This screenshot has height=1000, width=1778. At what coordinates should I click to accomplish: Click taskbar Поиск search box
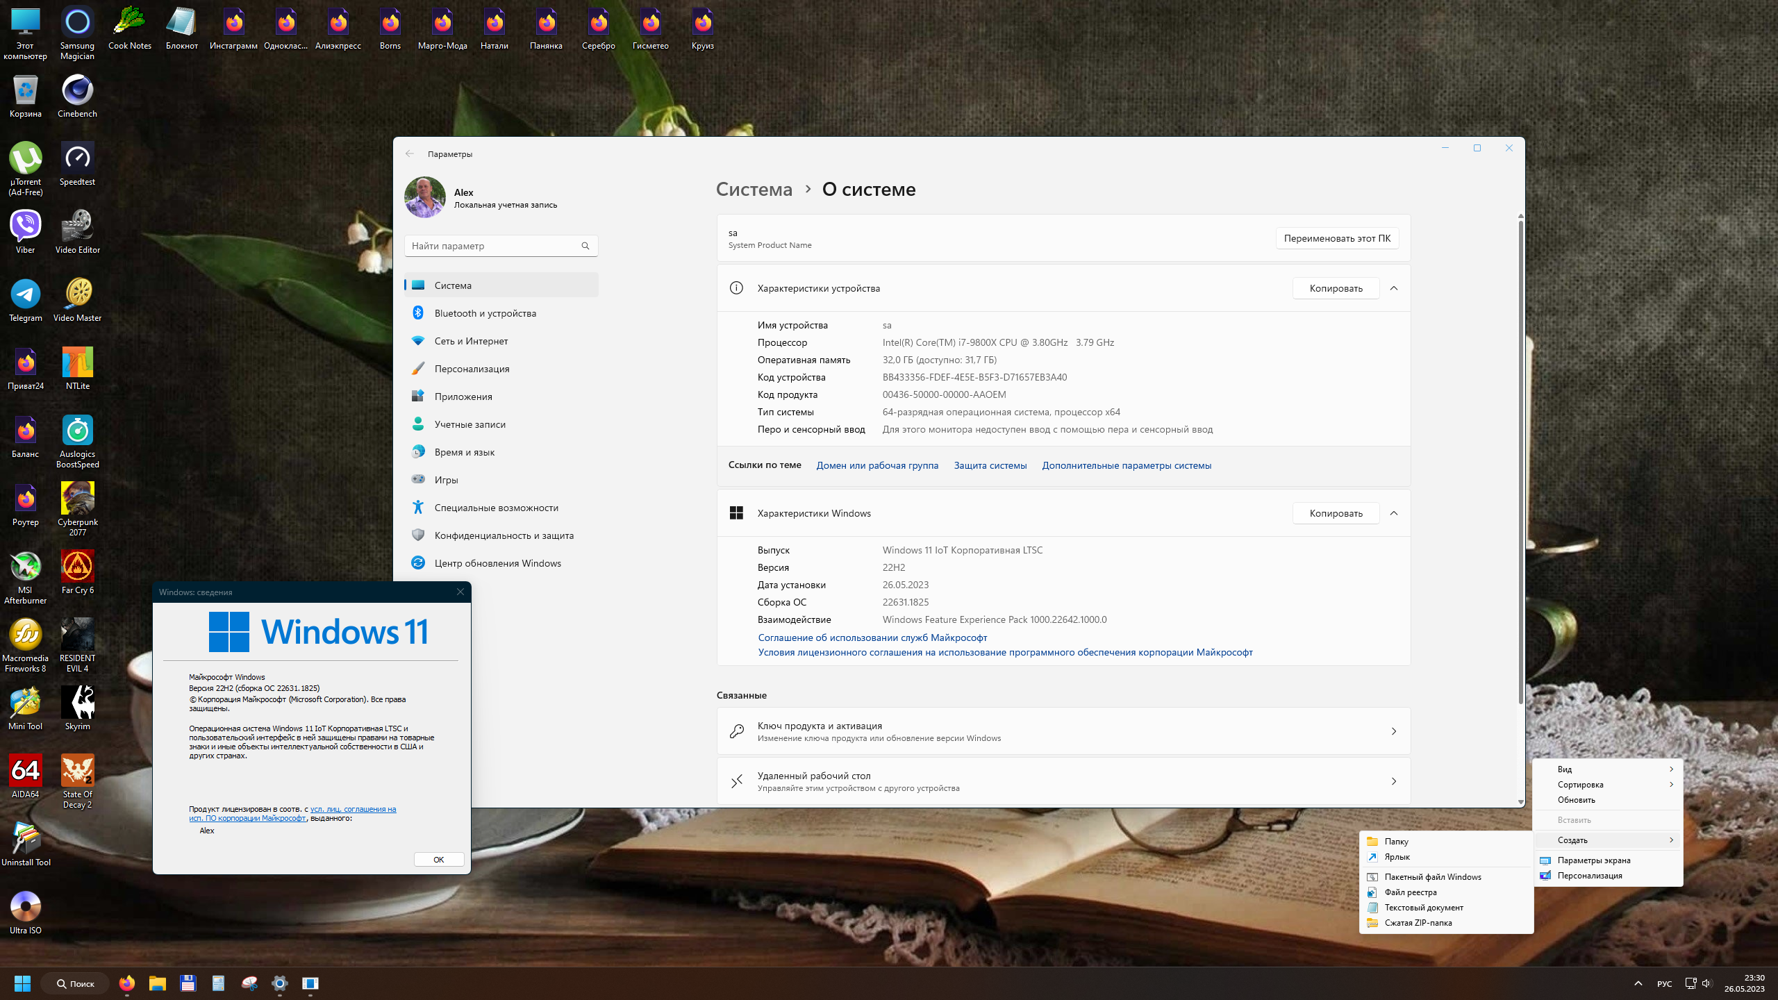(75, 983)
